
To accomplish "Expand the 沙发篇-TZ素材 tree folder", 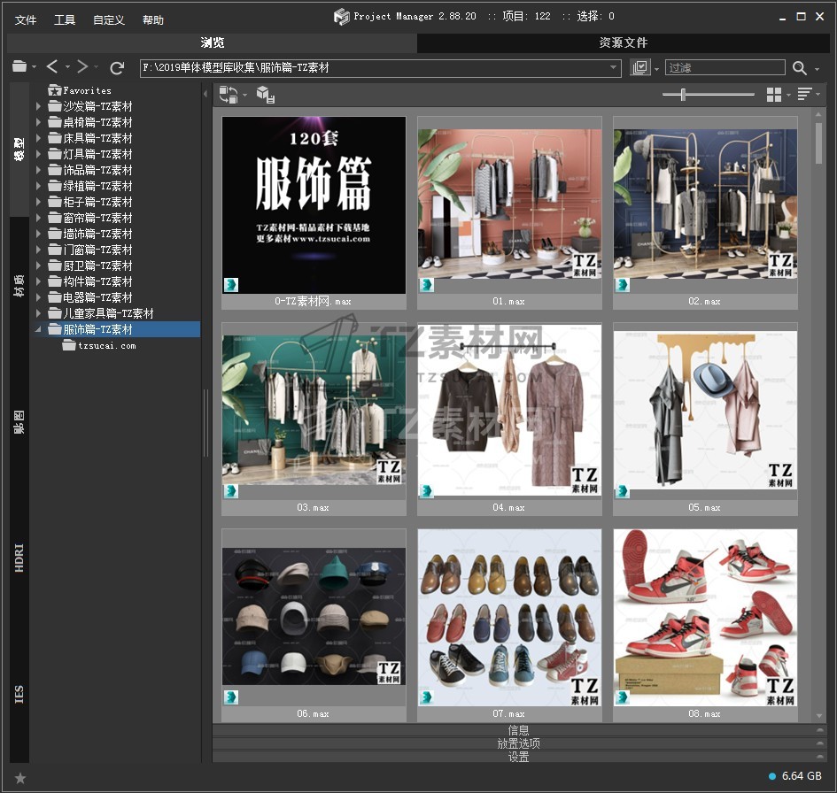I will click(38, 106).
